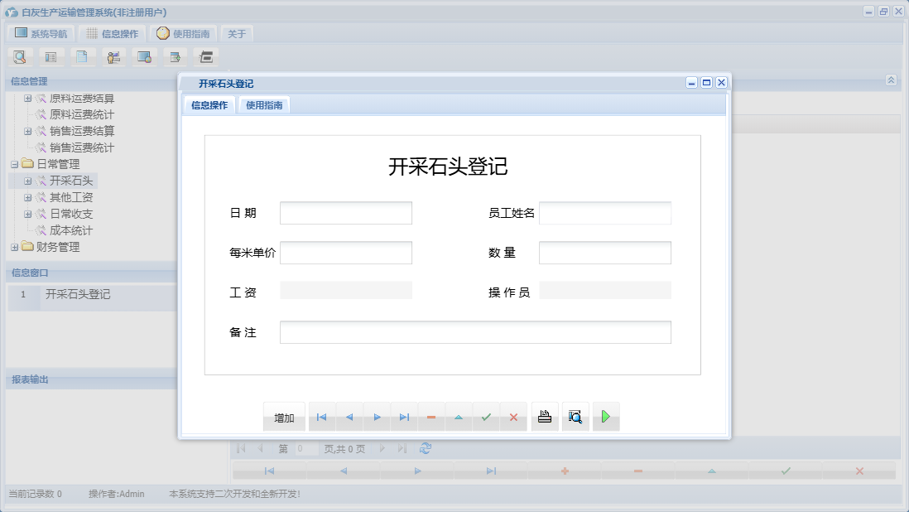Image resolution: width=909 pixels, height=512 pixels.
Task: Switch to the 使用指南 tab in the dialog
Action: [x=265, y=104]
